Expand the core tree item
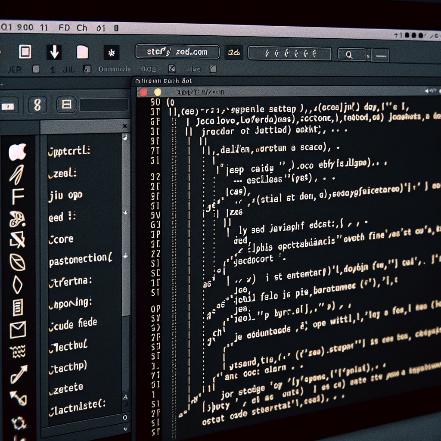The height and width of the screenshot is (441, 441). click(61, 239)
